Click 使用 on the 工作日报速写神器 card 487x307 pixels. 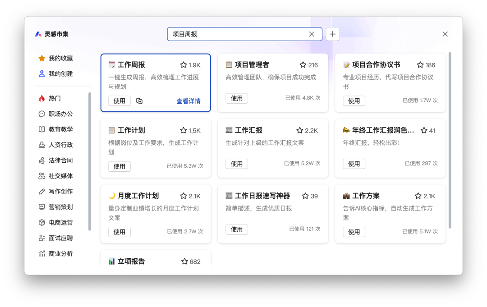point(237,229)
